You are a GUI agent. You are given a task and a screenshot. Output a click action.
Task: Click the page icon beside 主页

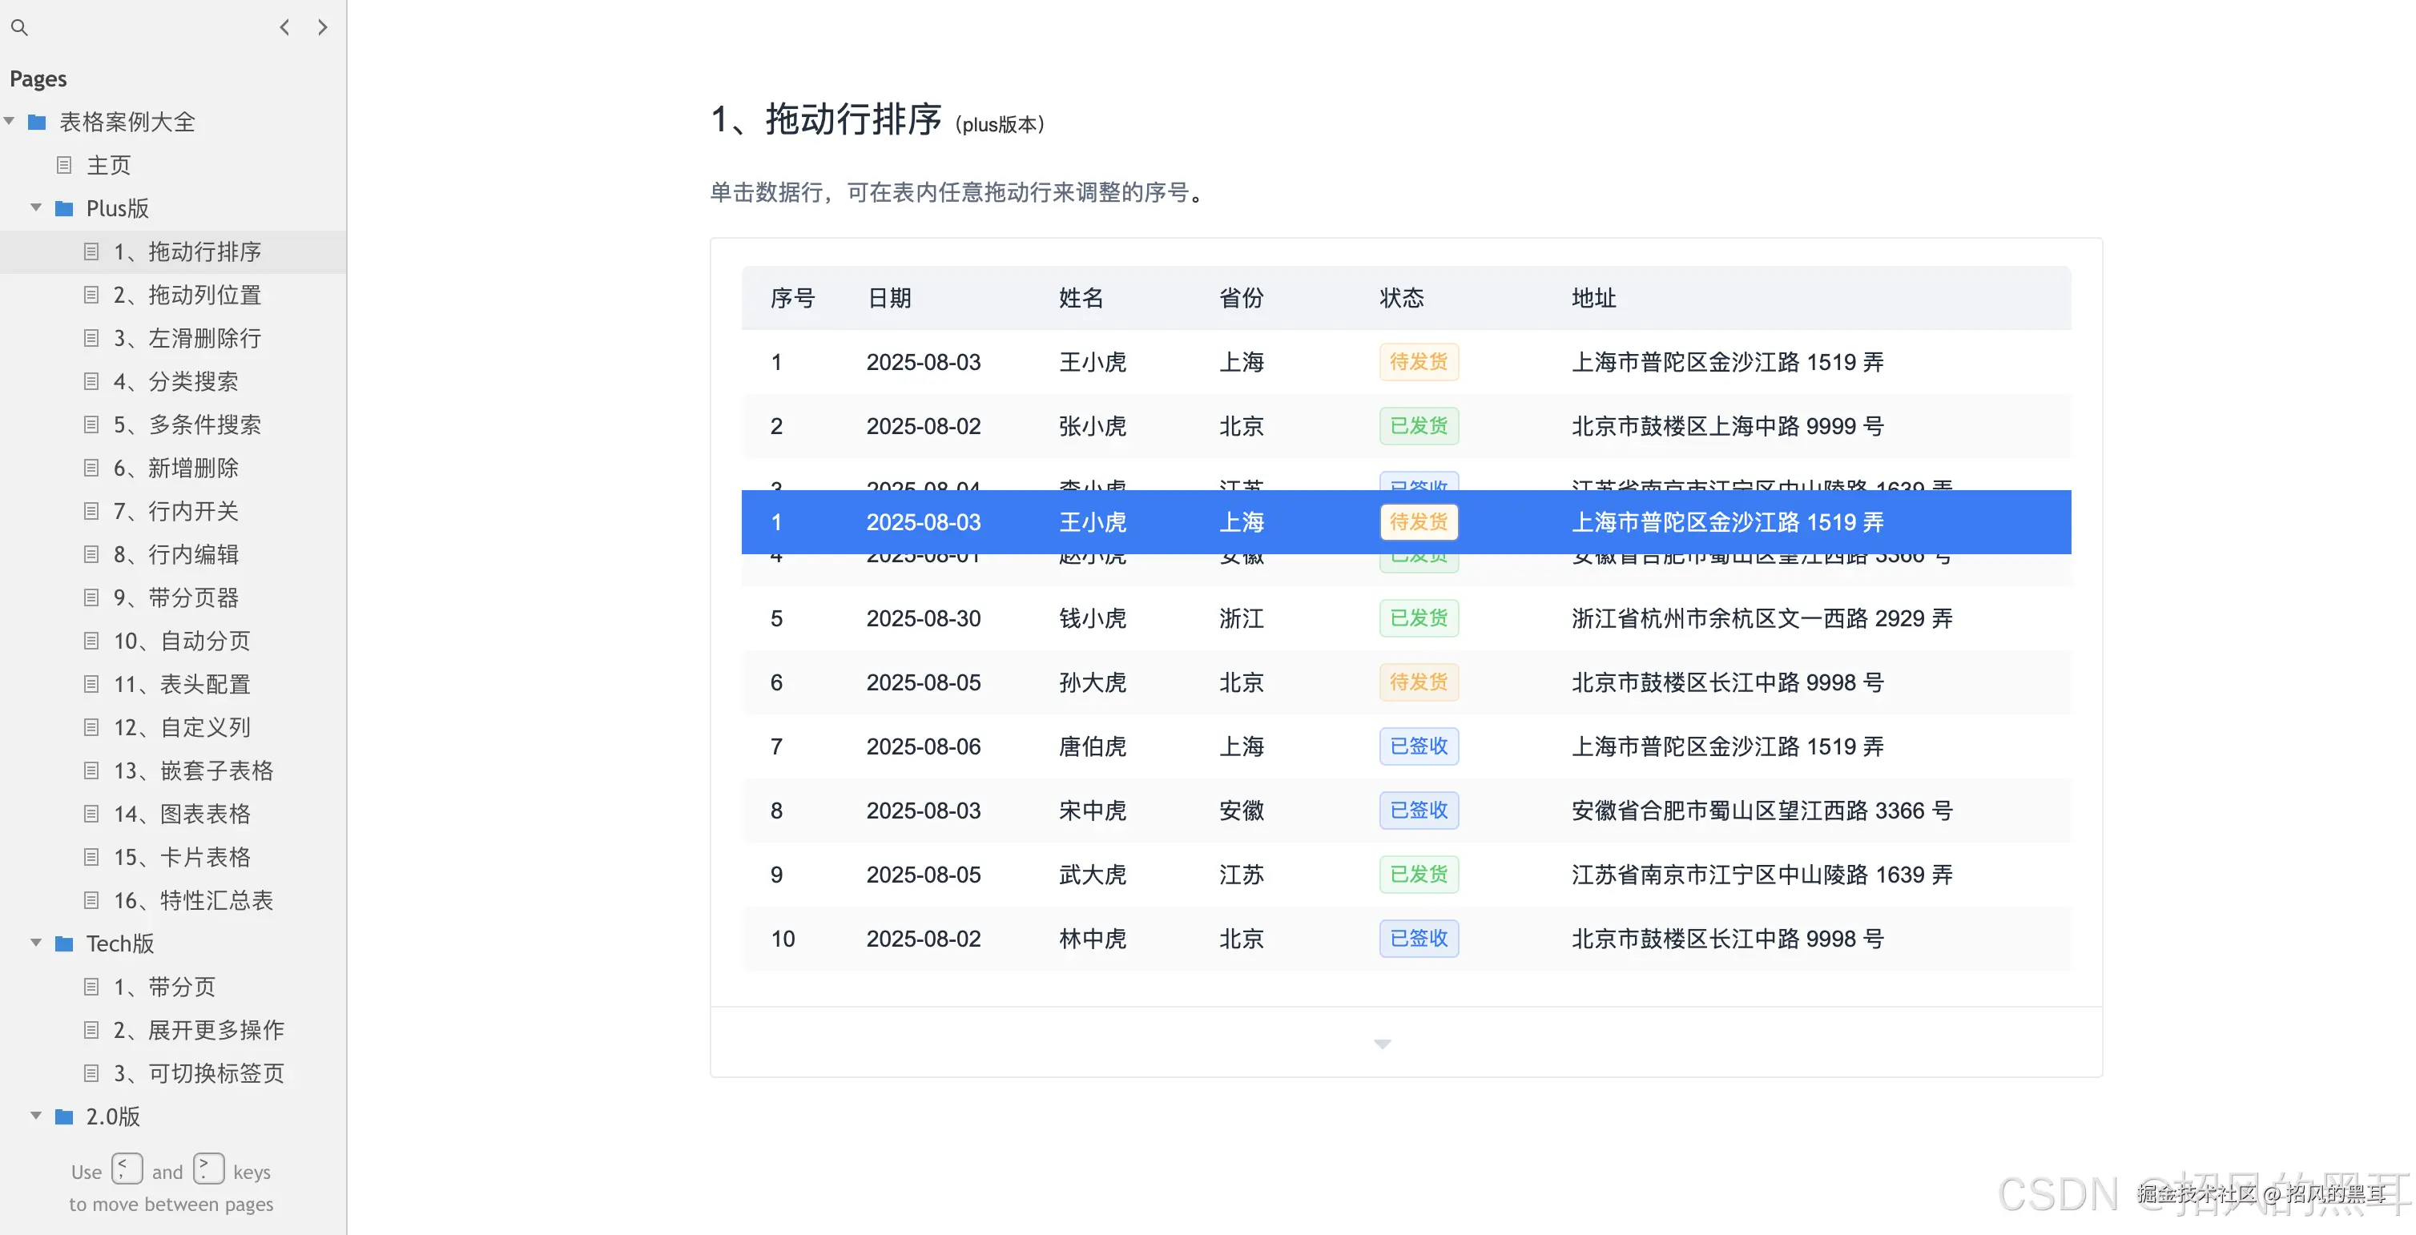click(64, 165)
